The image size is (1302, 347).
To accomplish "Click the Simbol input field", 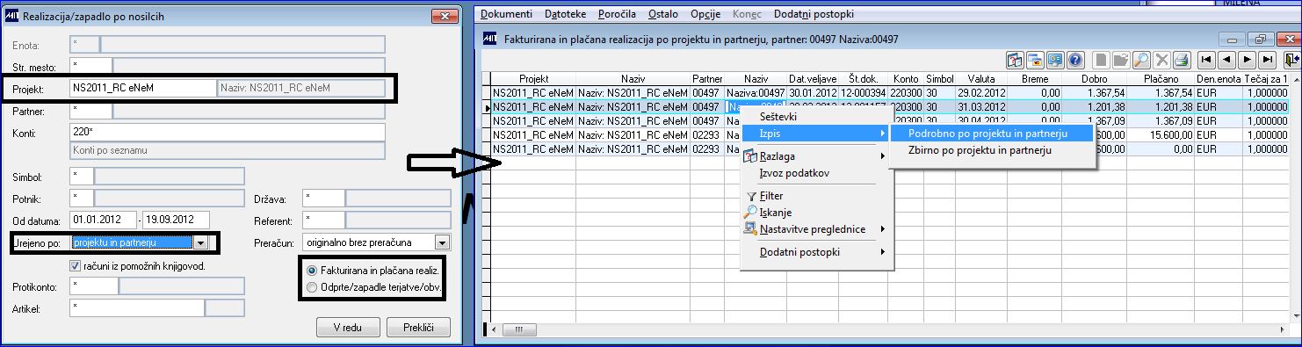I will tap(81, 177).
